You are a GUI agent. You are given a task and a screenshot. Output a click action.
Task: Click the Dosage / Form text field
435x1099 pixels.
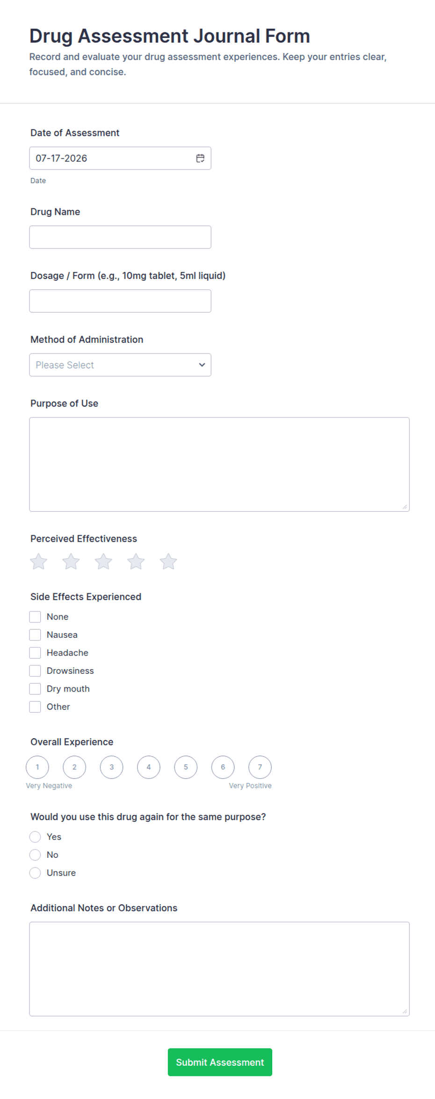[x=120, y=301]
